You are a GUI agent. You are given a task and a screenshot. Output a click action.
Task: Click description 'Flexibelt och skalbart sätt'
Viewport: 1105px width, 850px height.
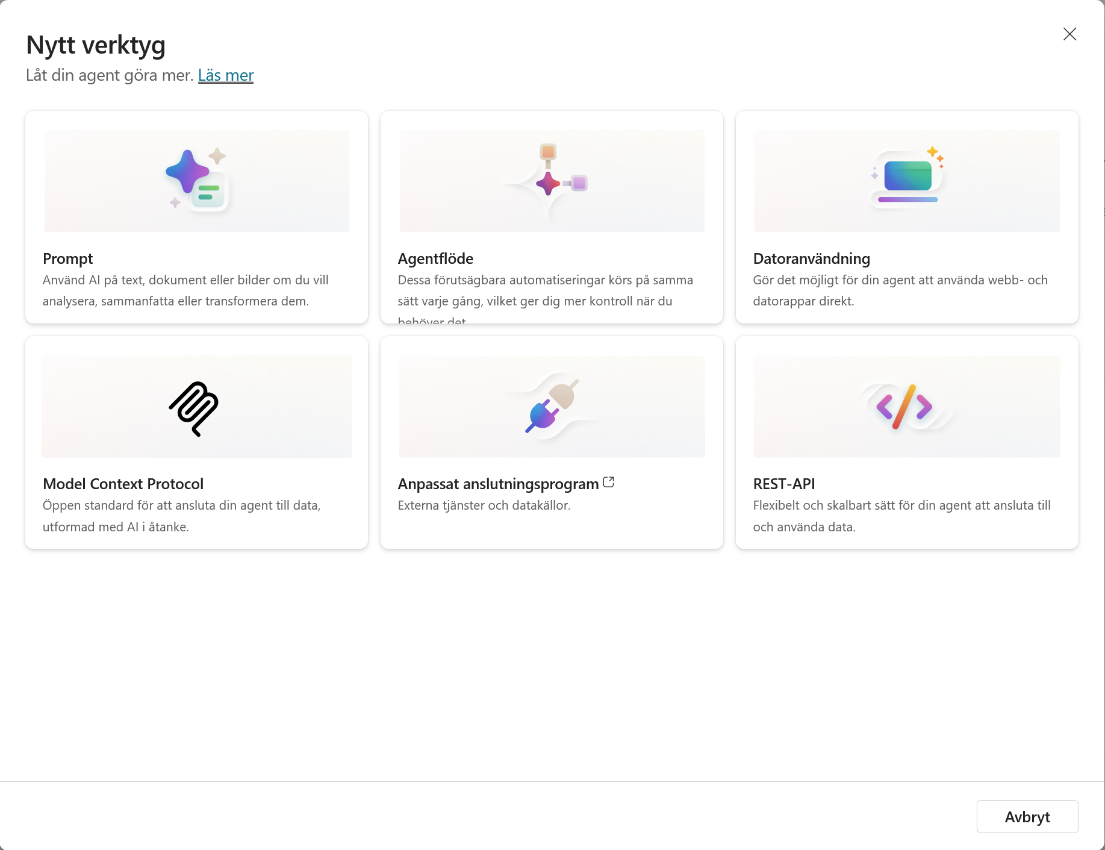click(901, 516)
